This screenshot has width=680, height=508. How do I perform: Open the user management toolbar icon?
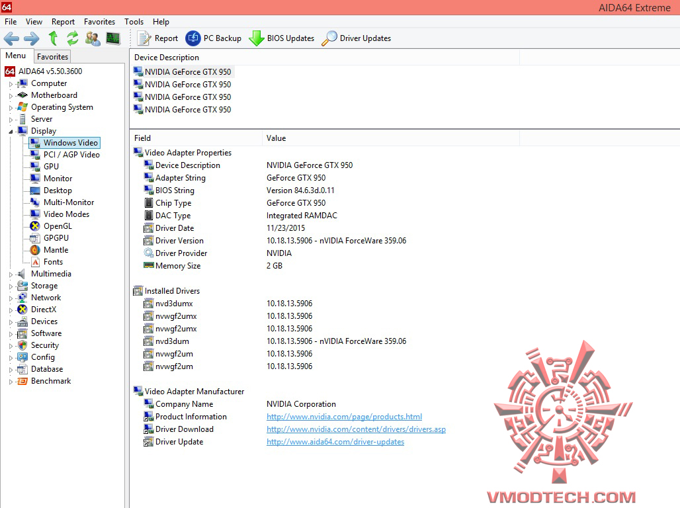(93, 38)
